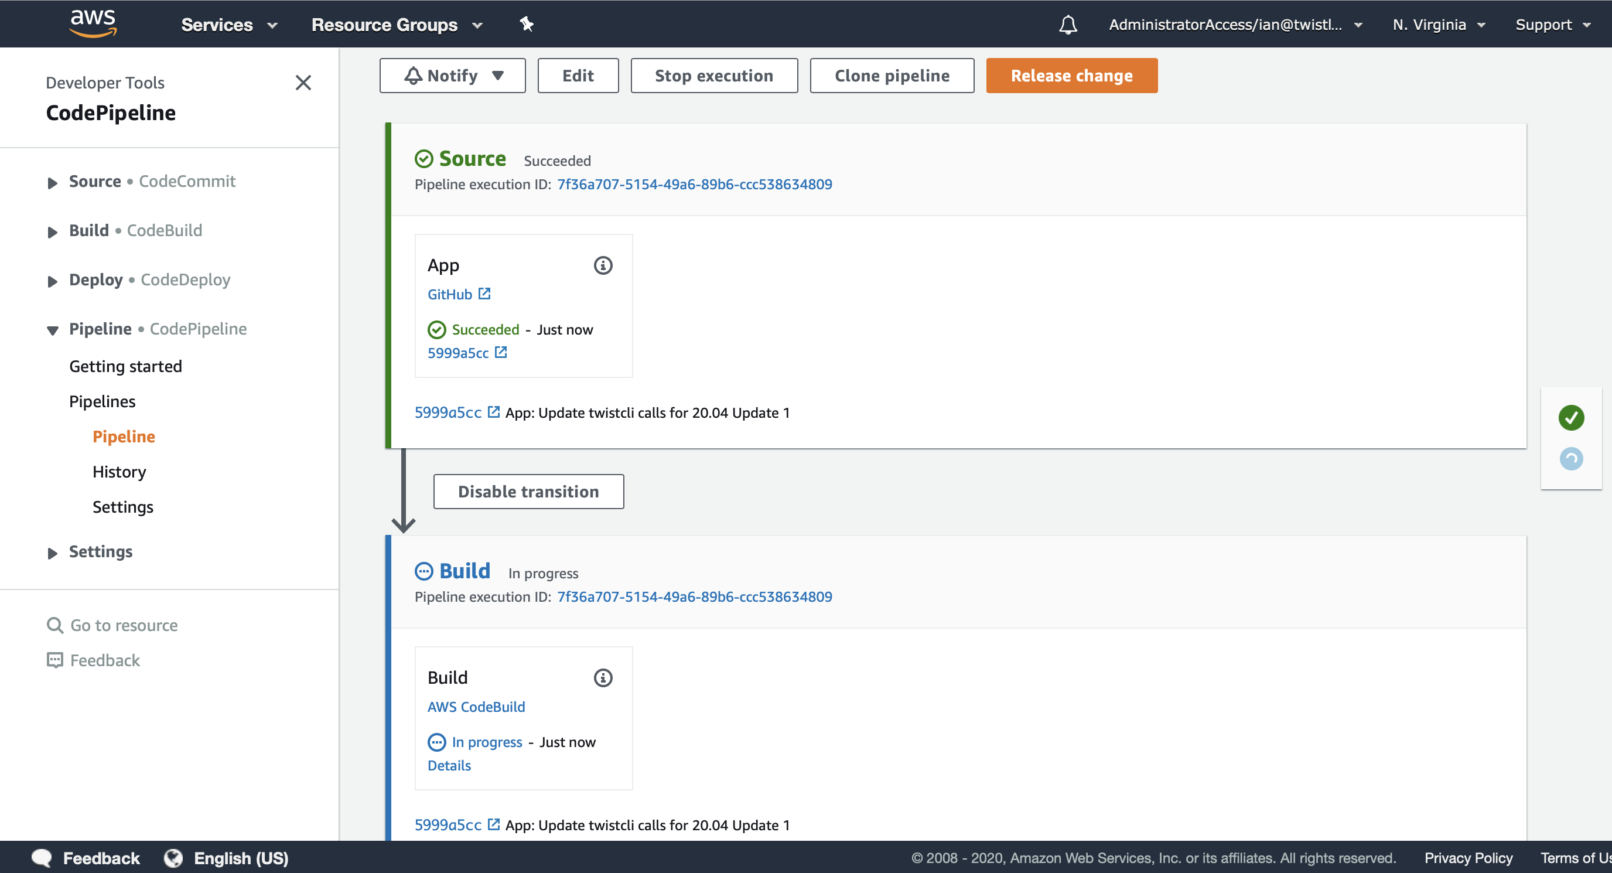1612x873 pixels.
Task: Open the Build action Details link
Action: 449,765
